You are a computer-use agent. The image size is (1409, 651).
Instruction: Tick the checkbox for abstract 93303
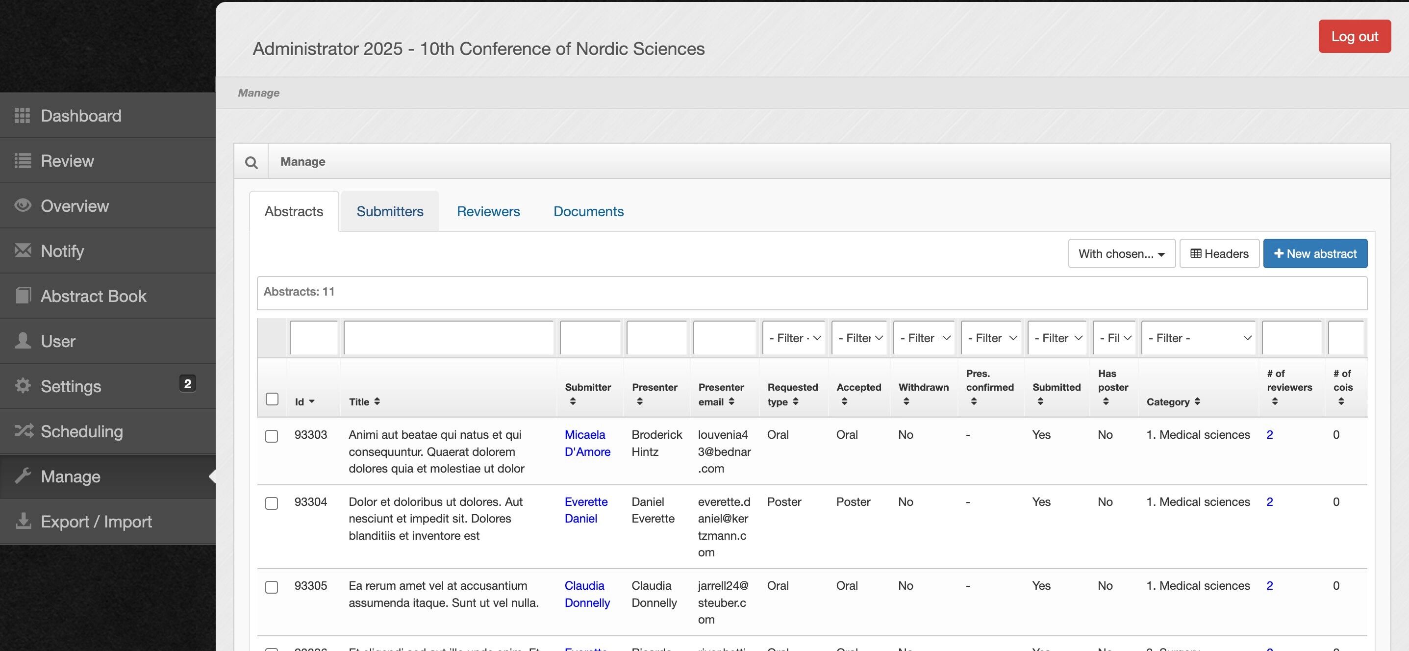coord(271,436)
